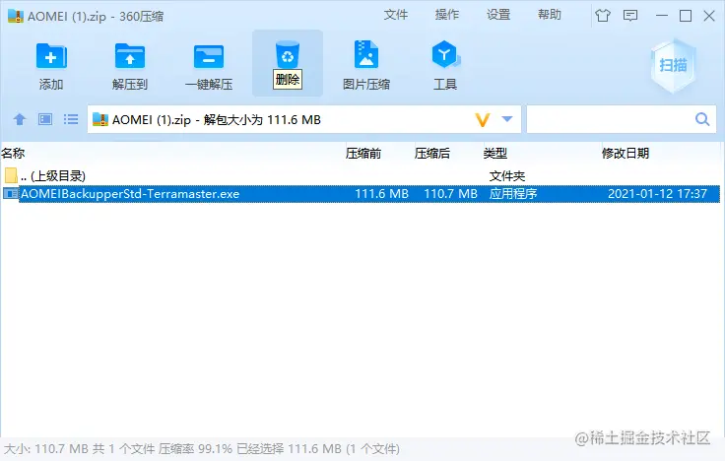Click in the search input field

coord(611,119)
